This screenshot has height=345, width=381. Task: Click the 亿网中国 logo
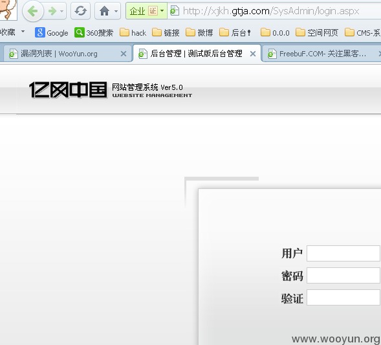click(68, 90)
